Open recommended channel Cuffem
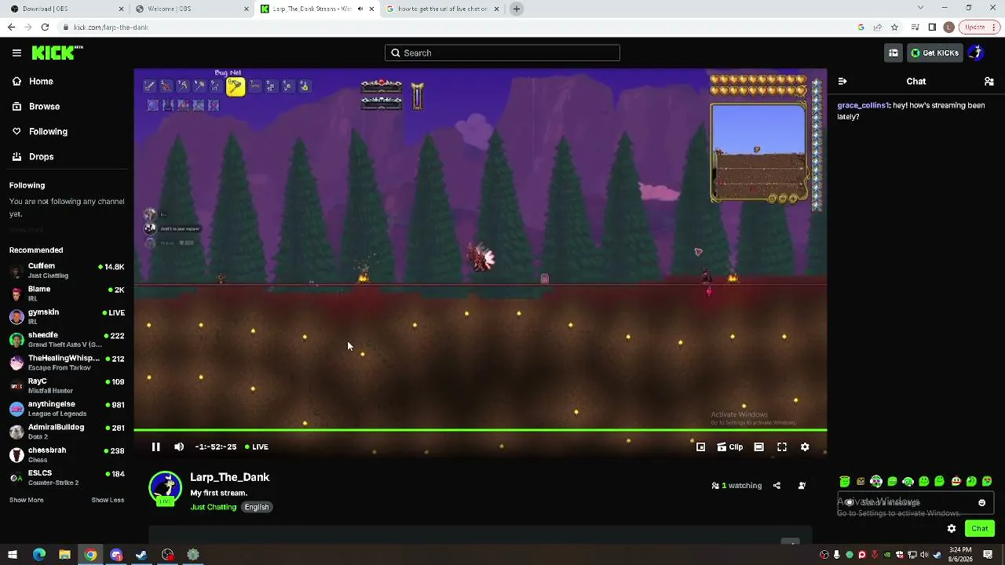Screen dimensions: 1005x565 (67, 271)
